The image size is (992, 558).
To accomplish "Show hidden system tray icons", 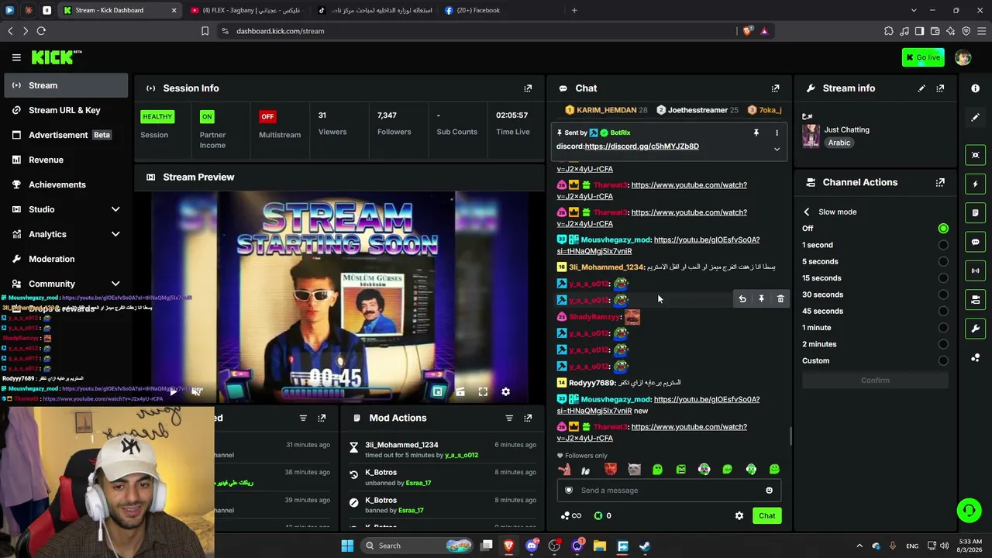I will pos(859,546).
